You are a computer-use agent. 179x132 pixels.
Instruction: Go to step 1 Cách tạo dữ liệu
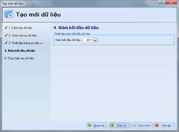tap(20, 28)
